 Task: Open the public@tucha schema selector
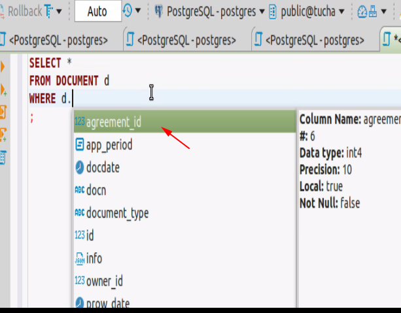point(312,12)
